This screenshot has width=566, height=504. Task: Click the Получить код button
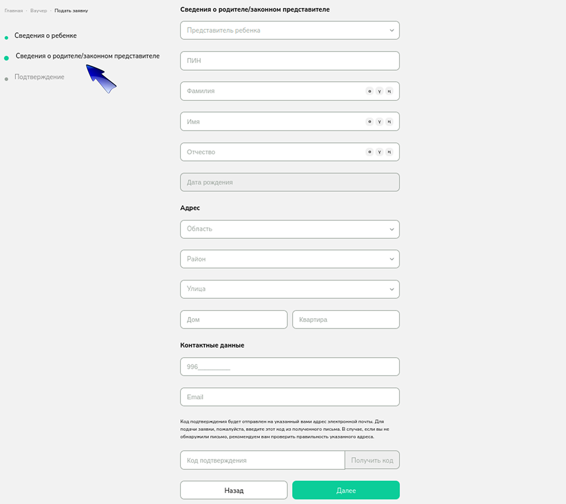coord(372,460)
